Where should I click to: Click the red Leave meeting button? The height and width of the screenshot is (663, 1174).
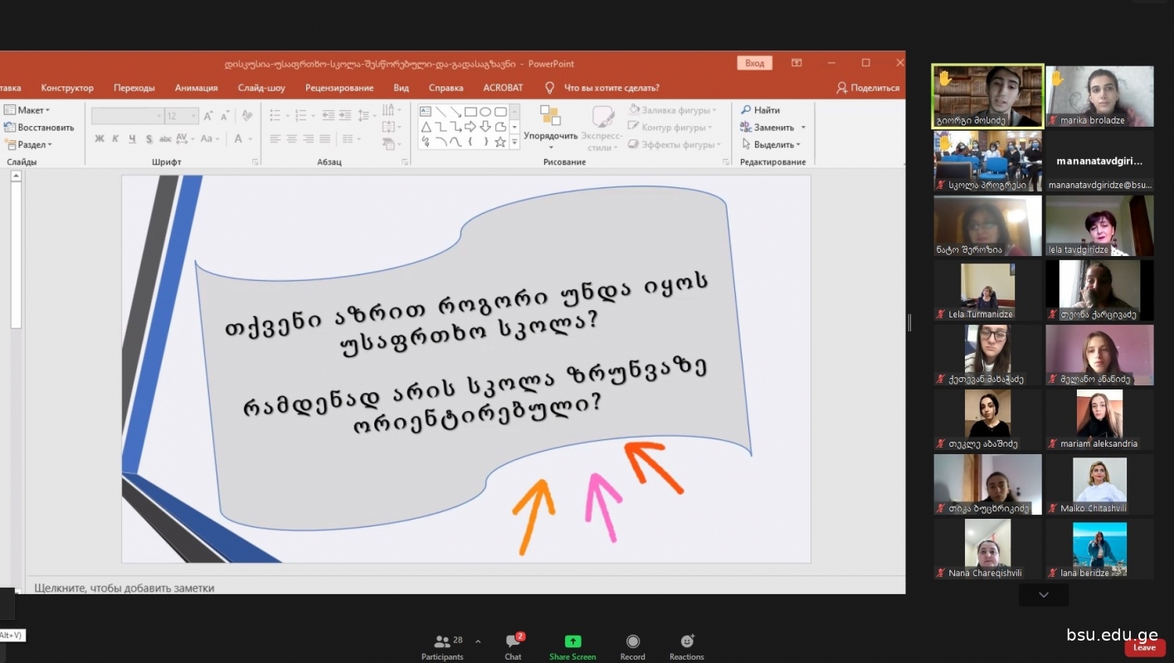(x=1144, y=648)
